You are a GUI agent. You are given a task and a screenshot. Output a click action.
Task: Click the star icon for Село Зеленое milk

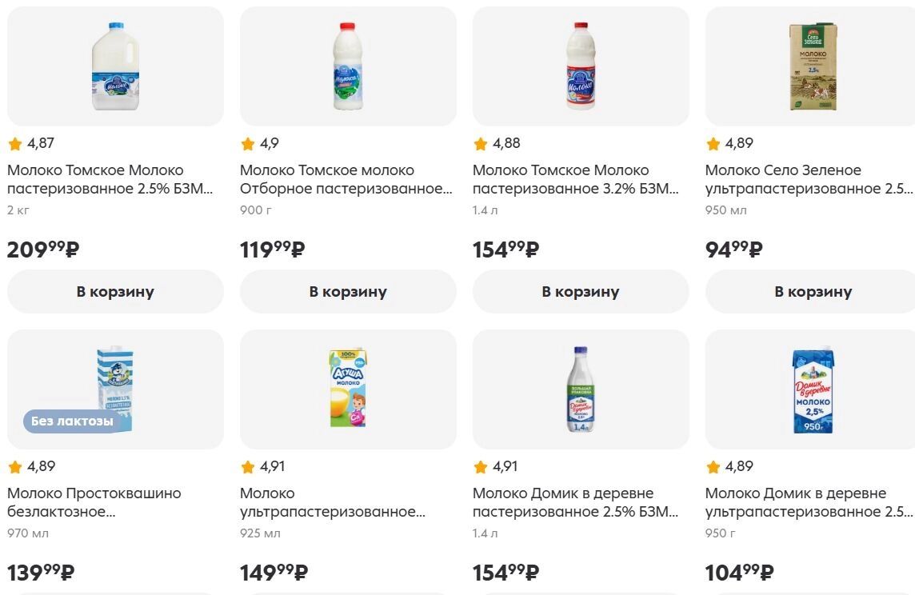coord(713,144)
